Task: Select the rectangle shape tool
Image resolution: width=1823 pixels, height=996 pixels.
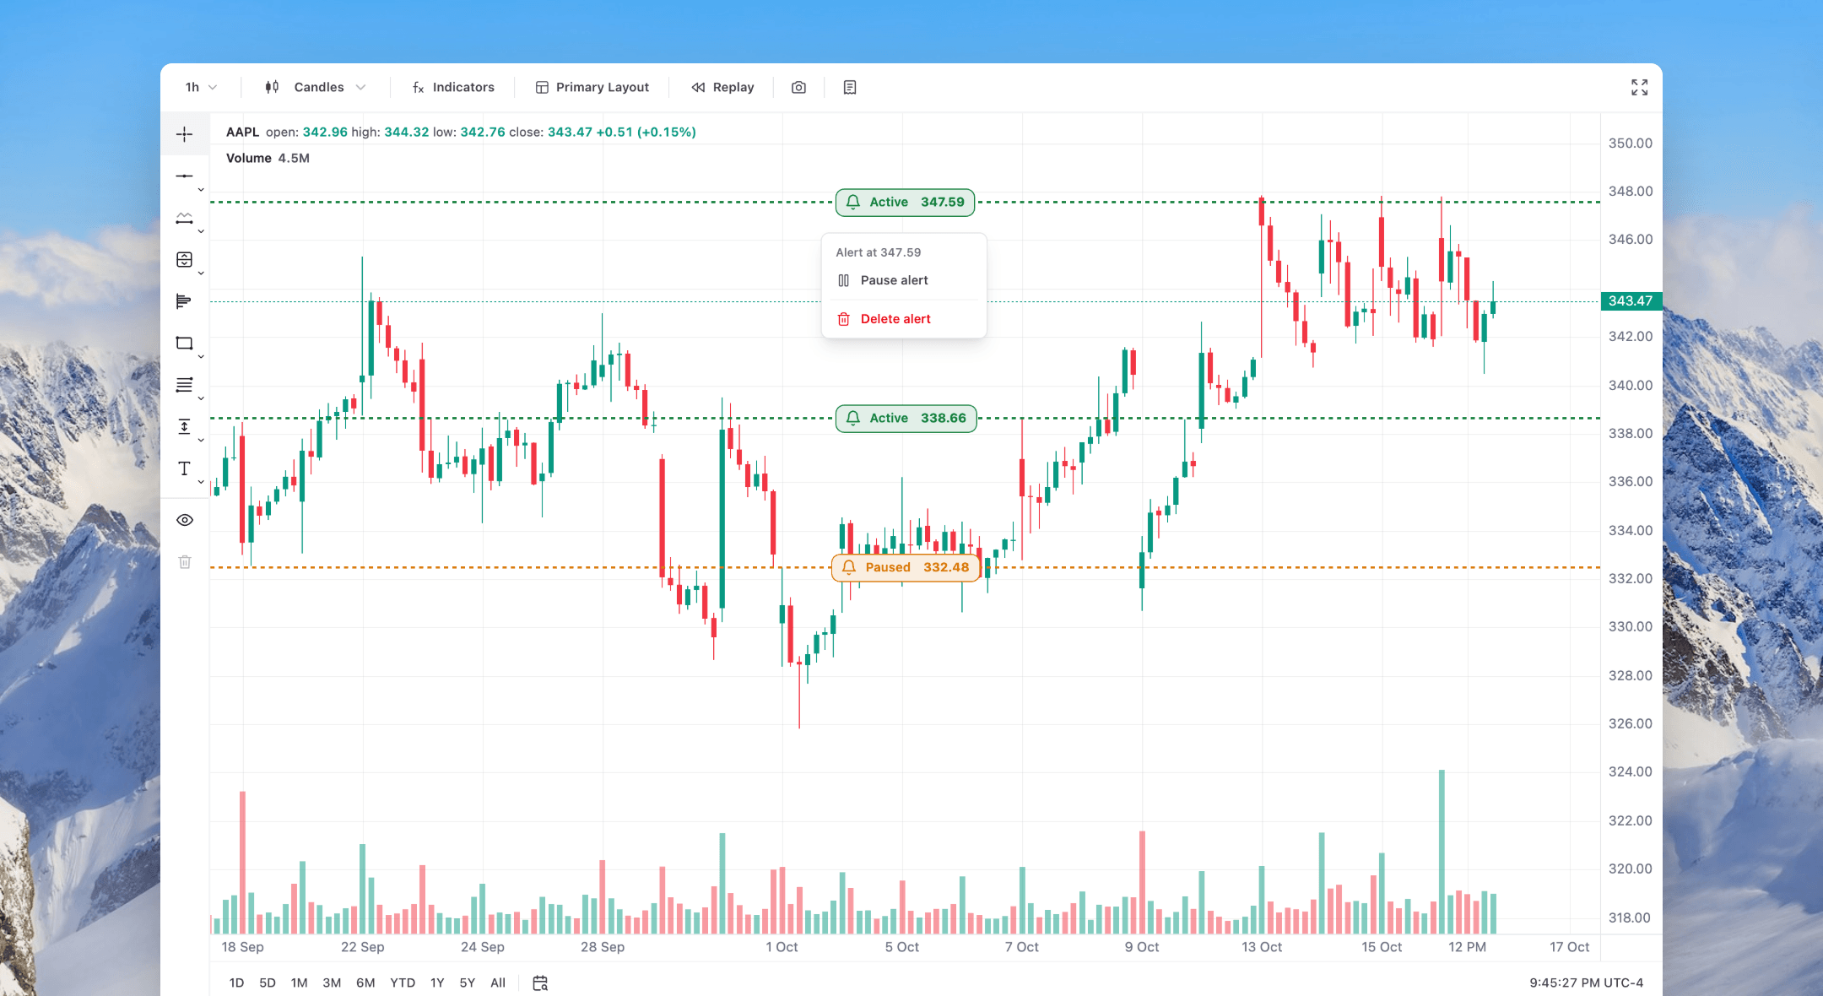Action: [x=184, y=344]
